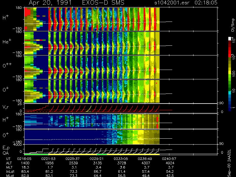The width and height of the screenshot is (236, 177).
Task: Click the "MLT" row label
Action: pyautogui.click(x=9, y=167)
